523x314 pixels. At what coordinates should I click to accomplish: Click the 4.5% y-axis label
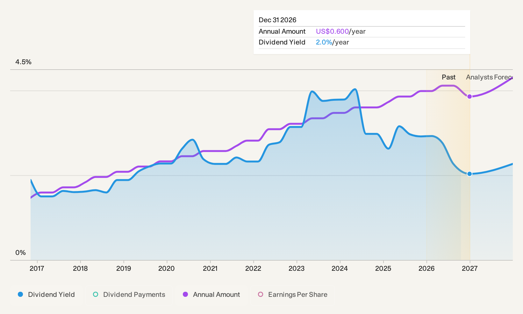click(x=24, y=62)
